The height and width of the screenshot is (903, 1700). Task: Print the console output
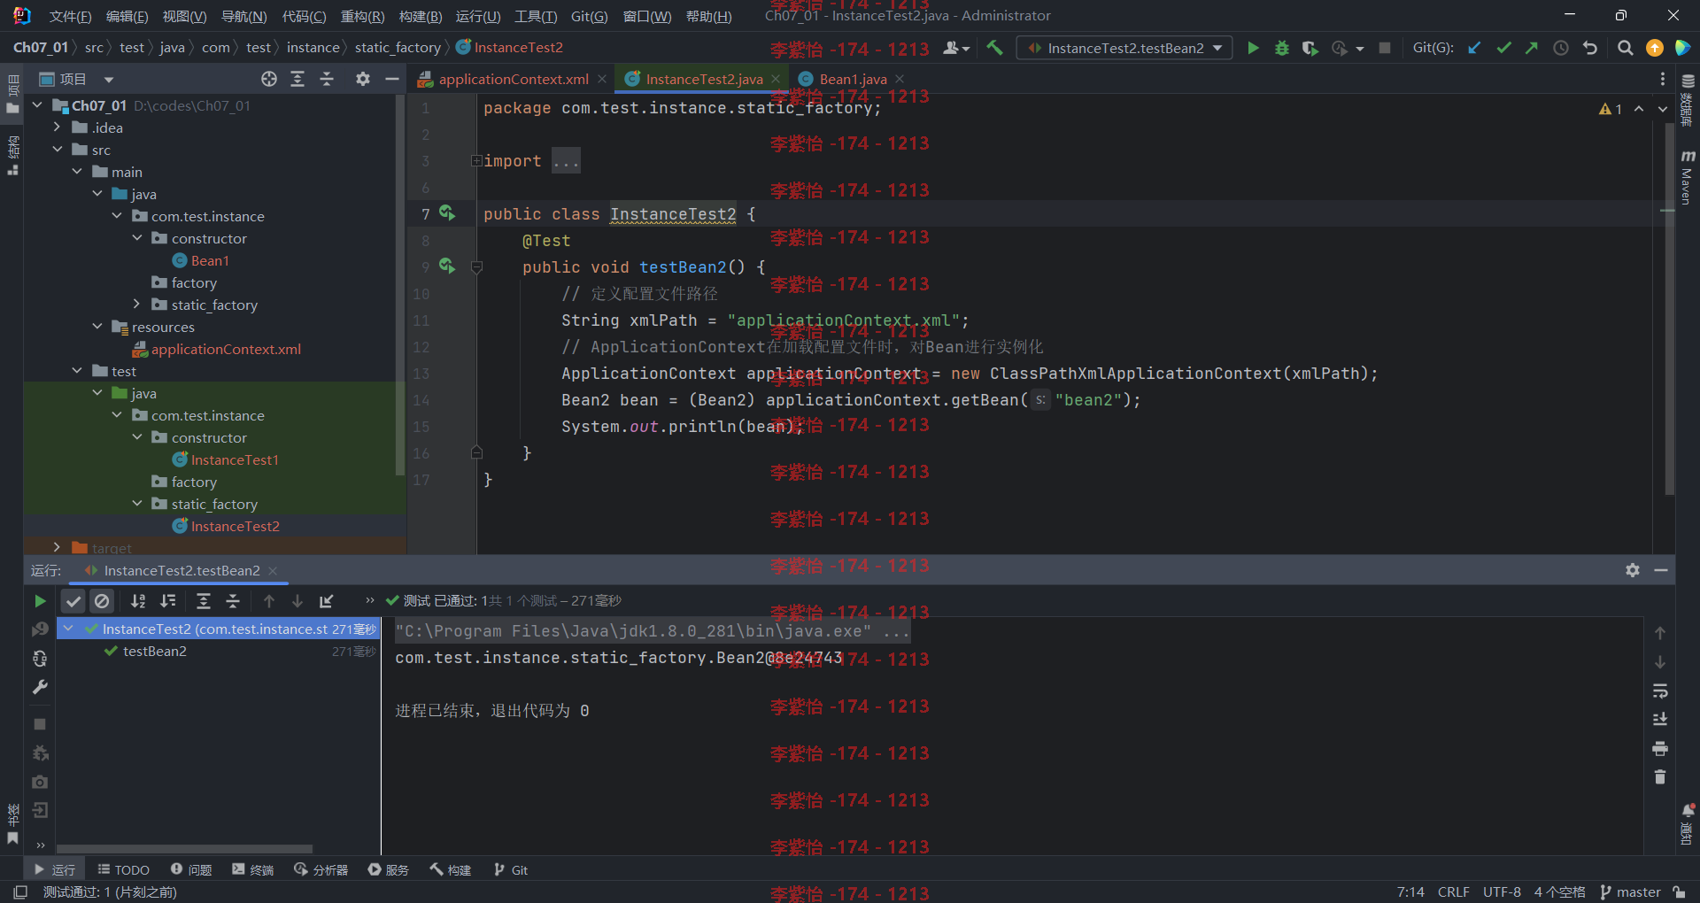click(x=1660, y=749)
